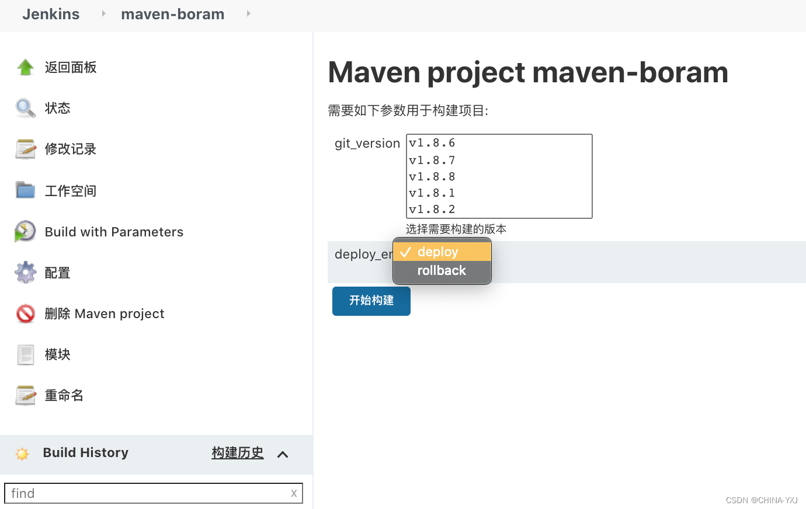Focus the find build search field
Screen dimensions: 806x509
(154, 493)
